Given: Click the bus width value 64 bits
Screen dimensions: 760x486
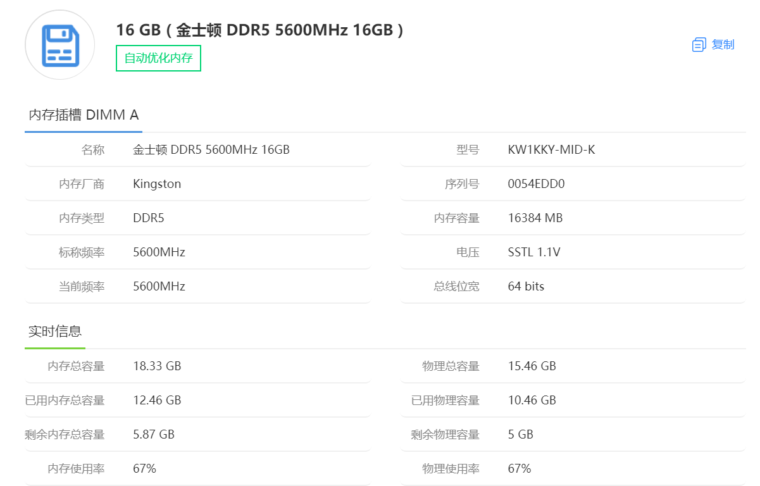Looking at the screenshot, I should pos(526,287).
